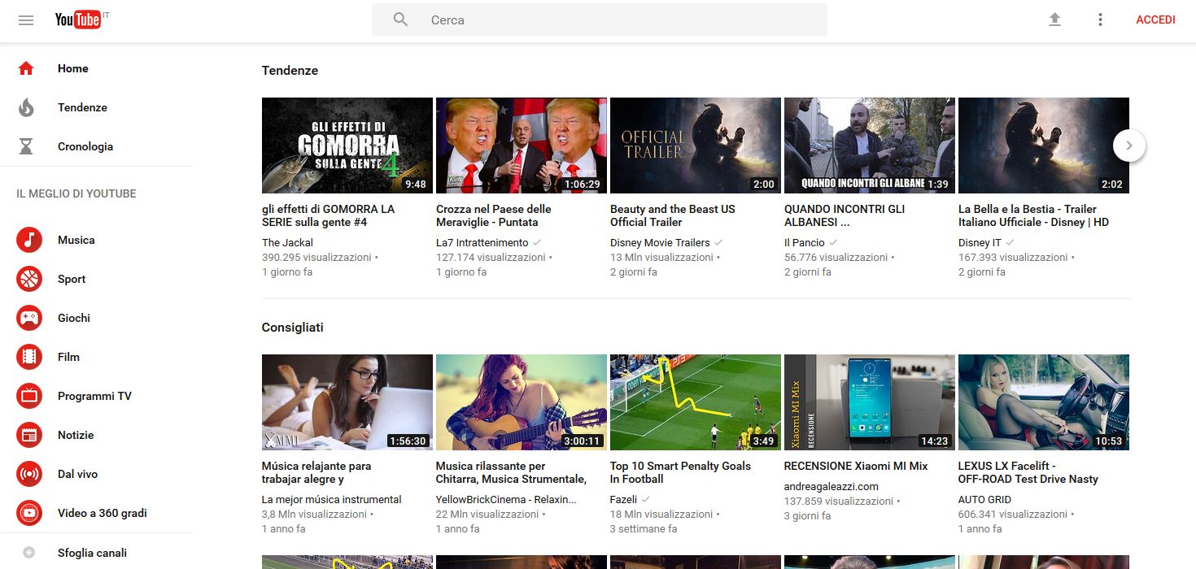The image size is (1196, 569).
Task: Open Beauty and the Beast US trailer thumbnail
Action: coord(696,146)
